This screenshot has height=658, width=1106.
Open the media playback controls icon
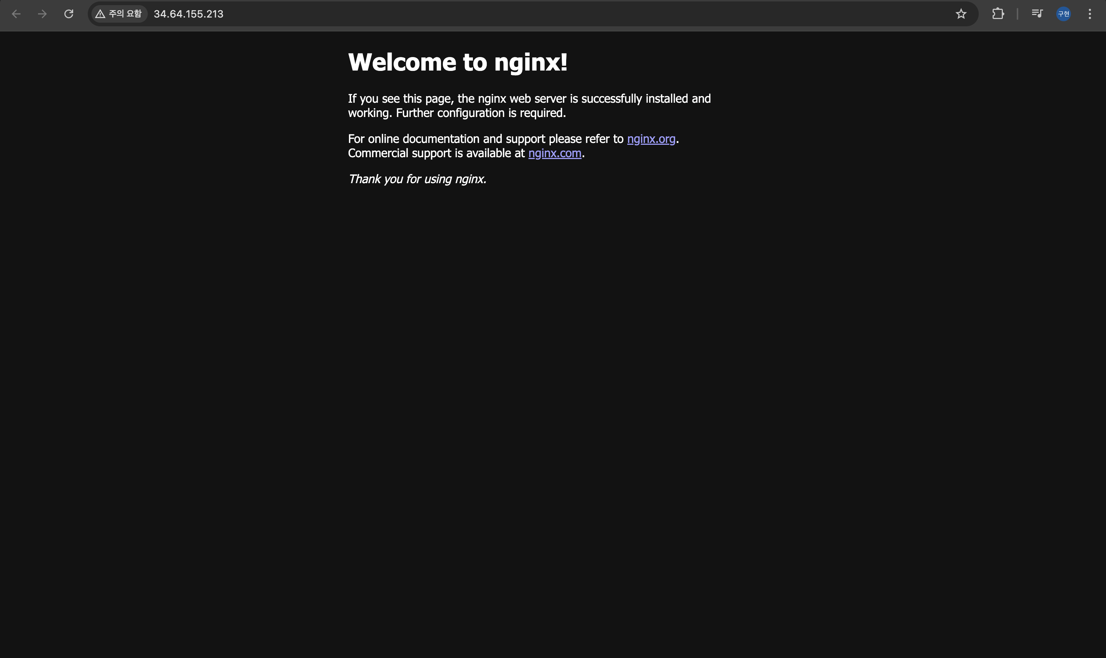(x=1037, y=14)
